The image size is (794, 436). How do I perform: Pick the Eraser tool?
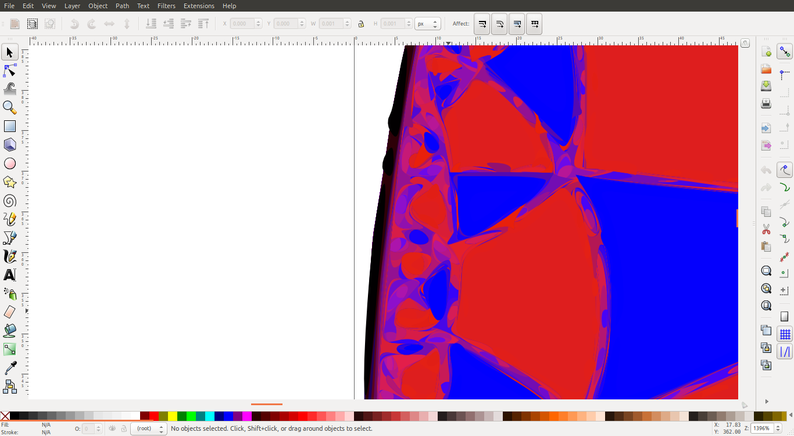pos(10,312)
